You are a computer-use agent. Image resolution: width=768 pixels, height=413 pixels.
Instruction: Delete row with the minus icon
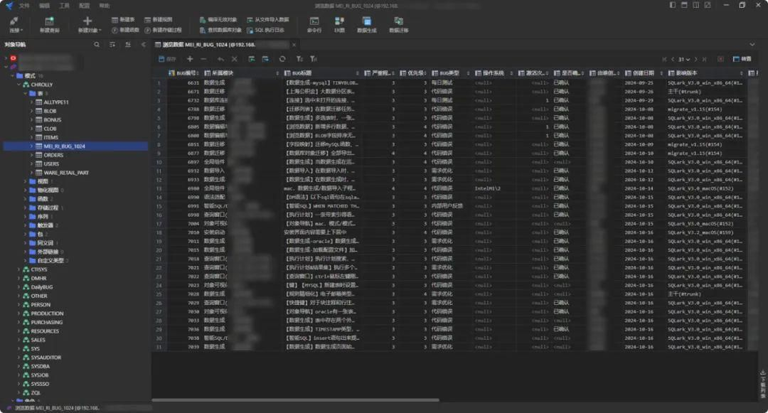[x=203, y=59]
